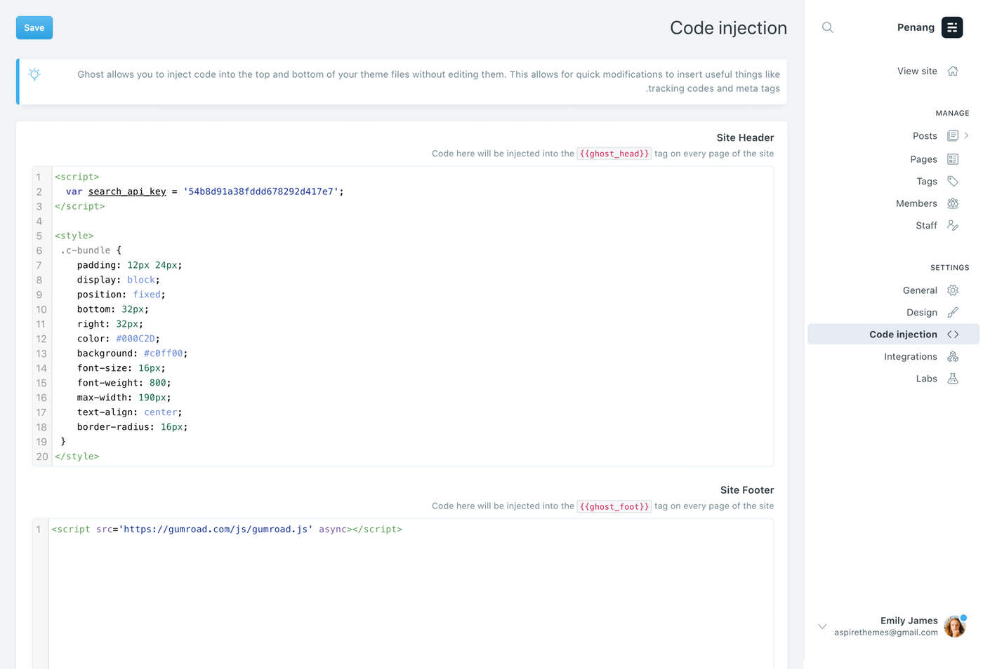
Task: Expand the Posts submenu chevron
Action: point(967,136)
